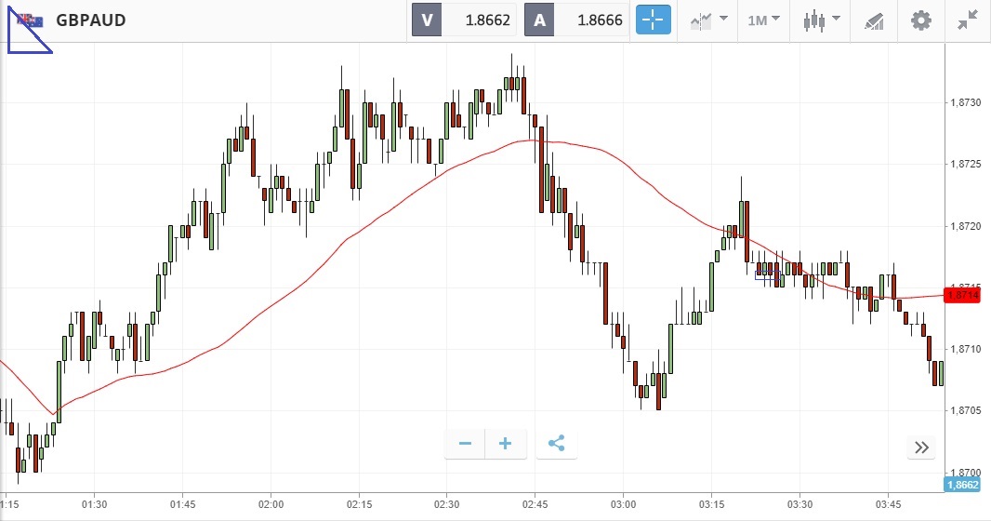
Task: Open the 1M timeframe dropdown
Action: click(x=763, y=20)
